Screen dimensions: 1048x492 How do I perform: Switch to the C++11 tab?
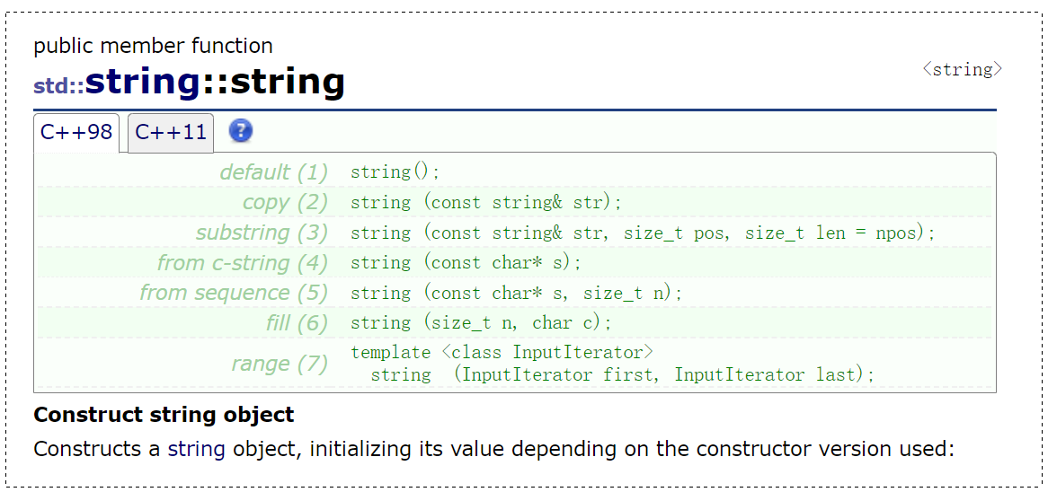pyautogui.click(x=171, y=132)
